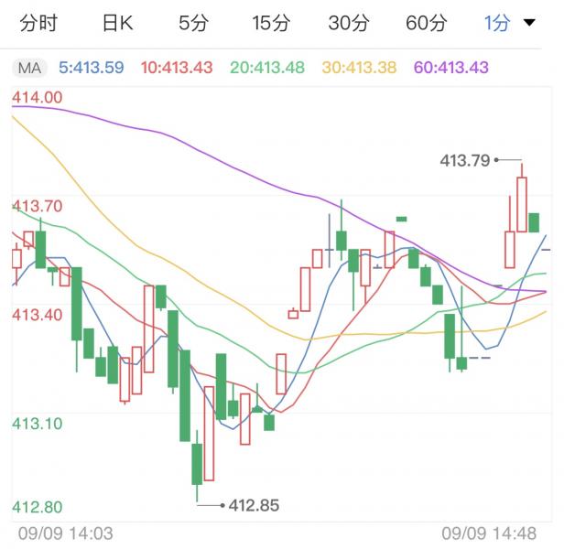The height and width of the screenshot is (549, 564).
Task: Select the 30分 interval tab
Action: click(x=347, y=24)
